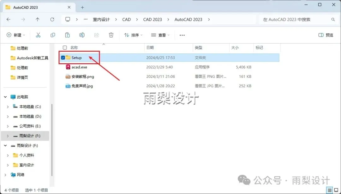This screenshot has width=341, height=194.
Task: Select the 安装教程.png file name
Action: point(83,76)
